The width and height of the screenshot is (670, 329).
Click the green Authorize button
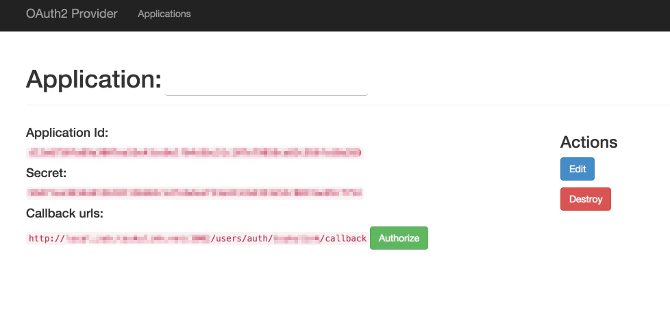399,238
